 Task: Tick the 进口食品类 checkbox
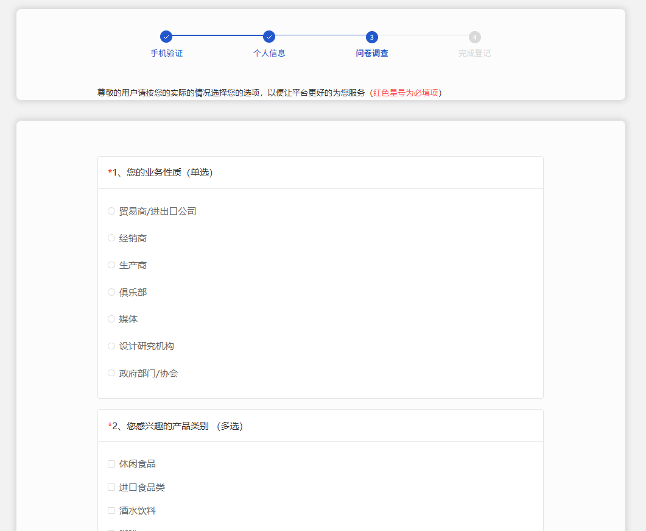[x=111, y=487]
